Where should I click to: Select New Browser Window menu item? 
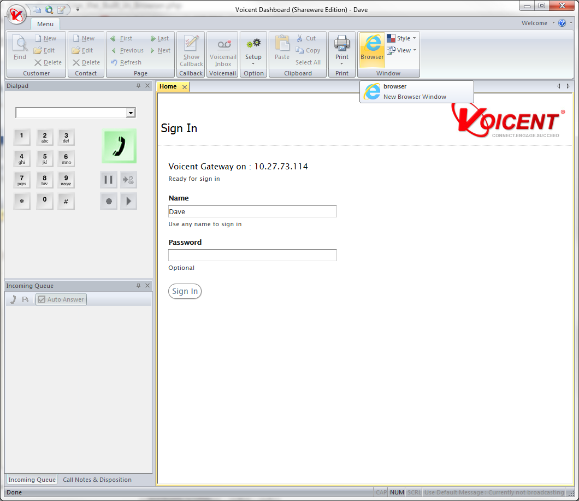click(415, 97)
